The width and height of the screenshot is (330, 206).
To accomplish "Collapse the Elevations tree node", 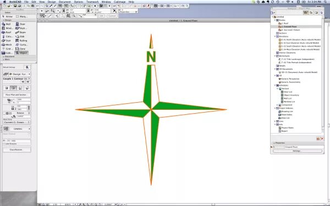I will 275,37.
